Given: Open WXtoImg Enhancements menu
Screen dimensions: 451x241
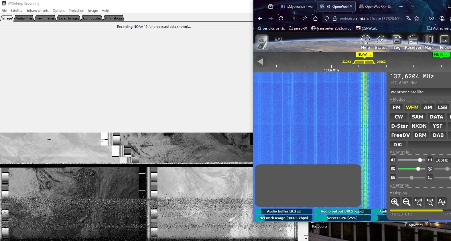Looking at the screenshot, I should click(38, 11).
